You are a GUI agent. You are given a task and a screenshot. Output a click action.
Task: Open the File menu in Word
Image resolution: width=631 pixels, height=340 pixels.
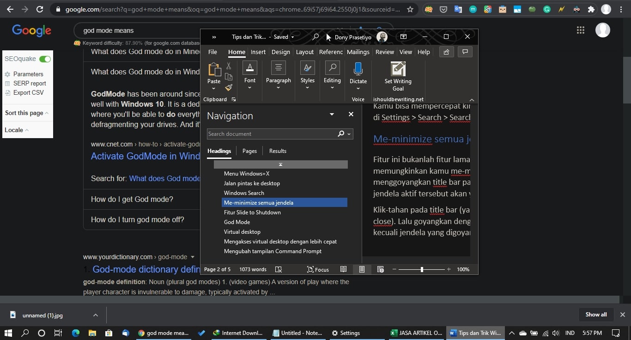coord(212,52)
